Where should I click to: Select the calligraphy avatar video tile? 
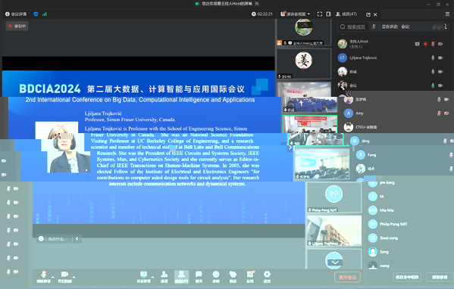(x=304, y=64)
